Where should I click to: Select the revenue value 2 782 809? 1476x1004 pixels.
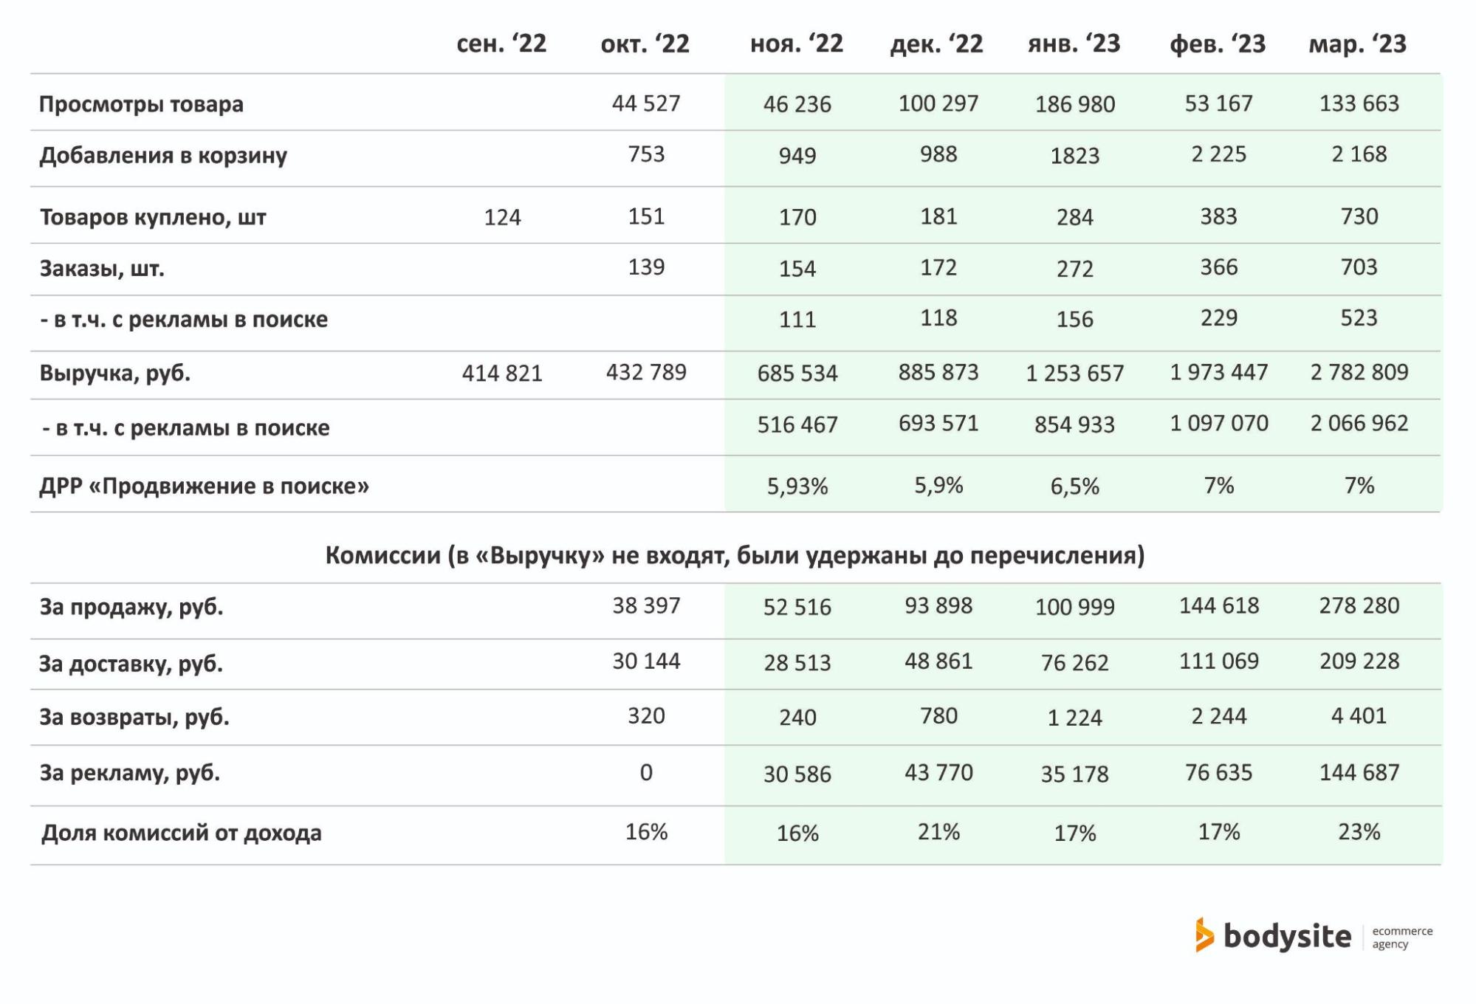tap(1359, 372)
